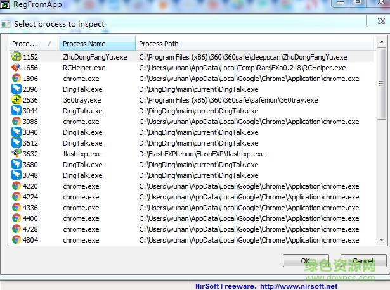The image size is (390, 290).
Task: Select the Chrome icon for process 4220
Action: (16, 186)
